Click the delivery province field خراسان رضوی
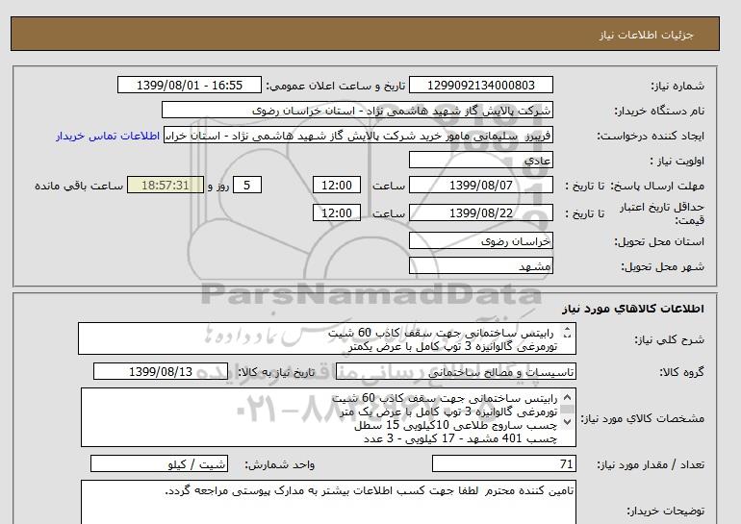Screen dimensions: 741x524 pyautogui.click(x=481, y=243)
